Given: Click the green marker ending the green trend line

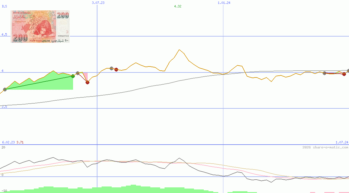Looking at the screenshot, I should [73, 76].
